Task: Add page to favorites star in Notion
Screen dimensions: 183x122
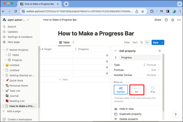Action: (x=173, y=20)
